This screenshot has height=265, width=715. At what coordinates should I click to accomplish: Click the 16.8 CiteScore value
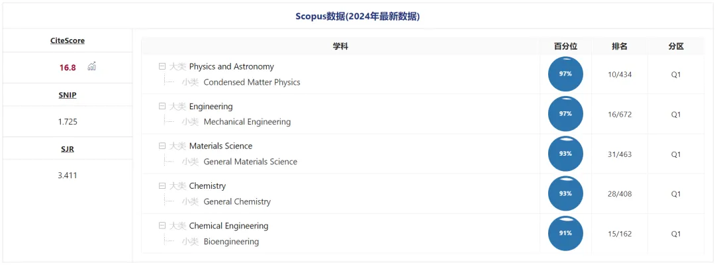68,68
